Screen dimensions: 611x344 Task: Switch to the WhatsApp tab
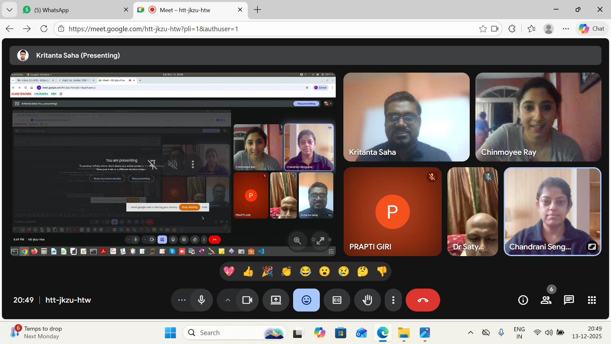point(73,10)
